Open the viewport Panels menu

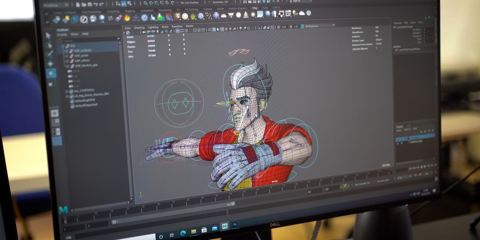point(190,26)
